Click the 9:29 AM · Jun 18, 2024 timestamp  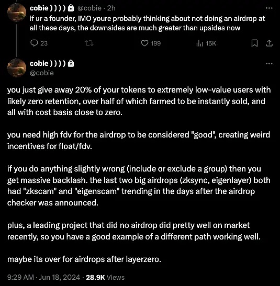pos(43,277)
